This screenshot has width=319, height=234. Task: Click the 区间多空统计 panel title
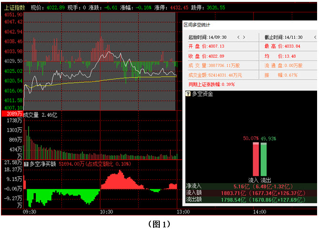coord(197,25)
